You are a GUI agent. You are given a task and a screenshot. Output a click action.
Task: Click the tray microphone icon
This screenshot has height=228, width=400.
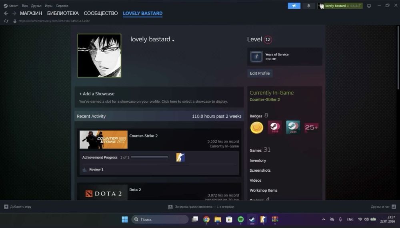(x=340, y=219)
